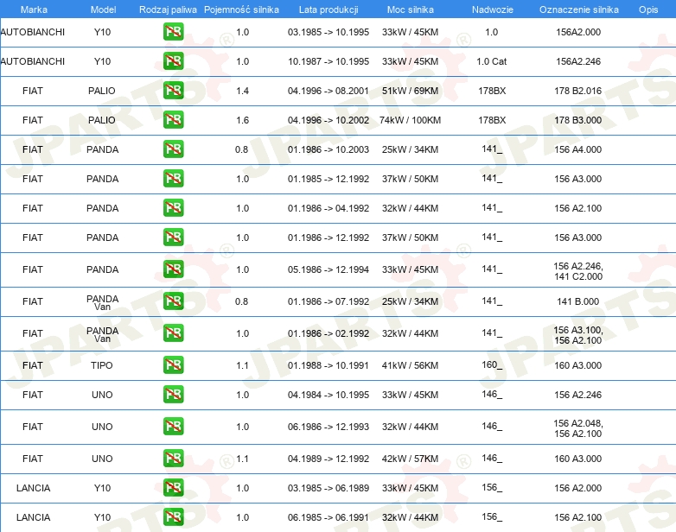
Task: Click the fuel icon in the Lancia 156 A2.100 row
Action: (x=173, y=516)
